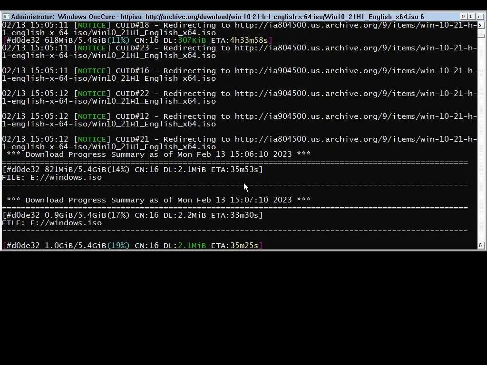Select the 'CUID#21' text
This screenshot has height=365, width=487.
[x=132, y=139]
